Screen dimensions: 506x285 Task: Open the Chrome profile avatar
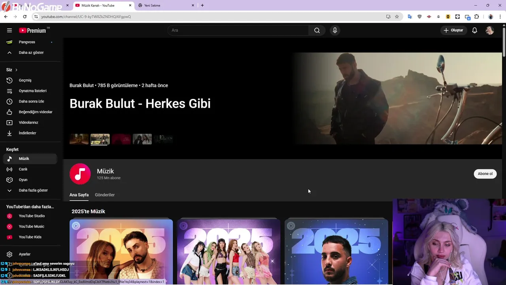click(x=491, y=17)
